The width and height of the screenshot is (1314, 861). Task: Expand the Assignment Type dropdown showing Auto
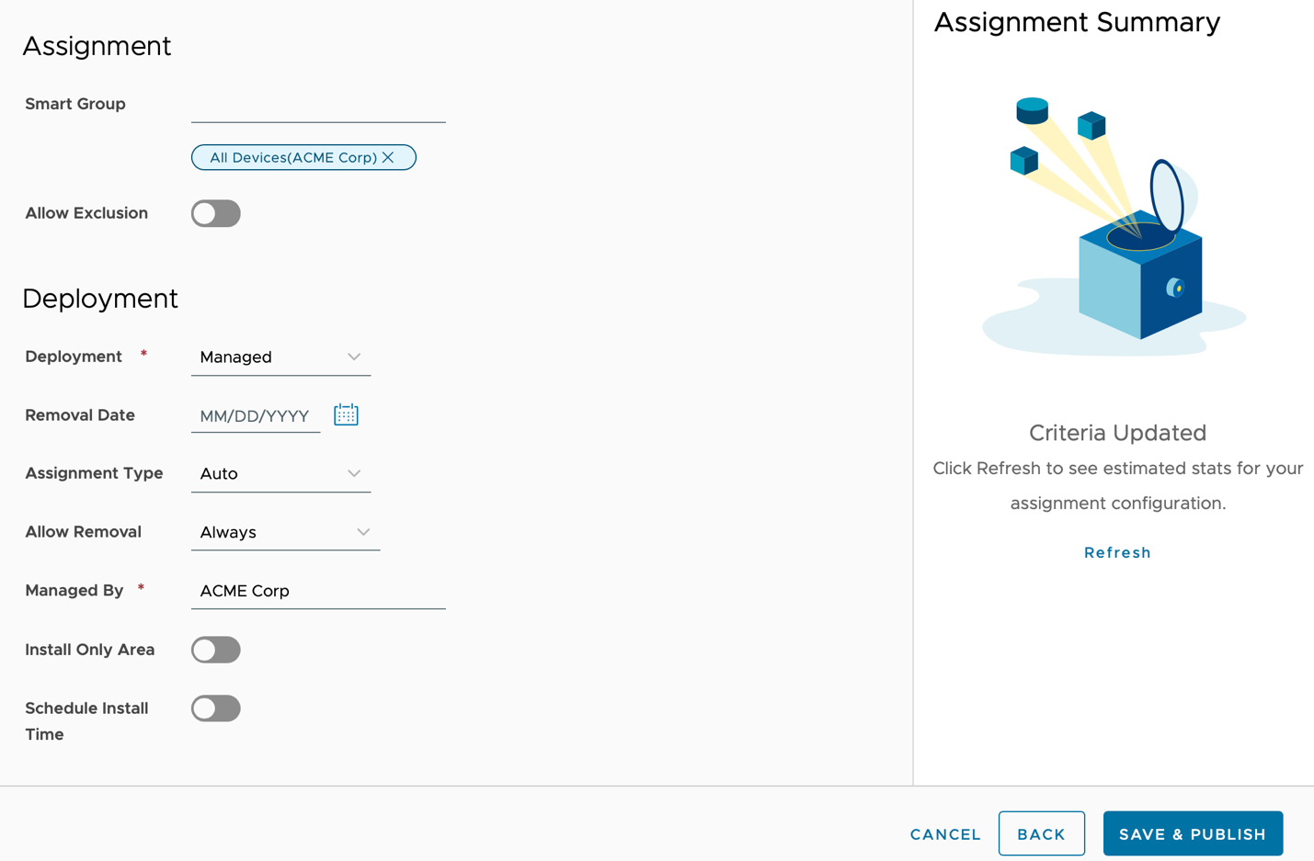(x=271, y=473)
